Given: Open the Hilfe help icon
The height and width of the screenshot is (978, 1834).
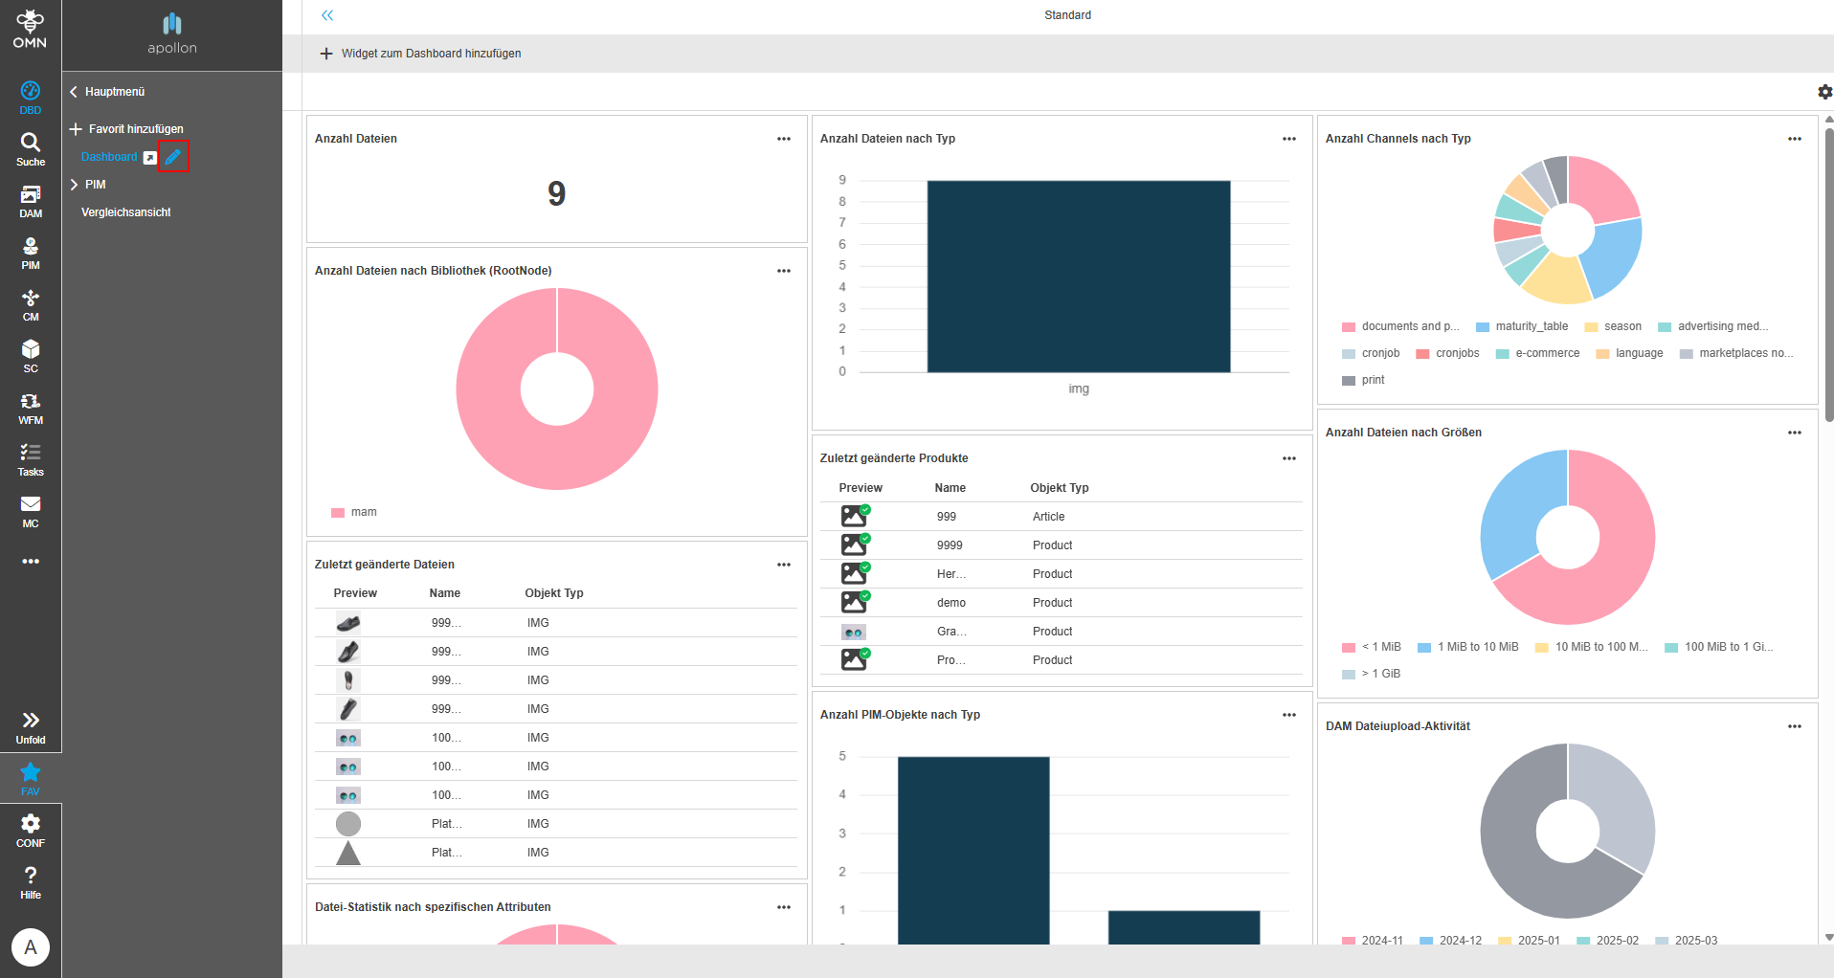Looking at the screenshot, I should point(31,882).
